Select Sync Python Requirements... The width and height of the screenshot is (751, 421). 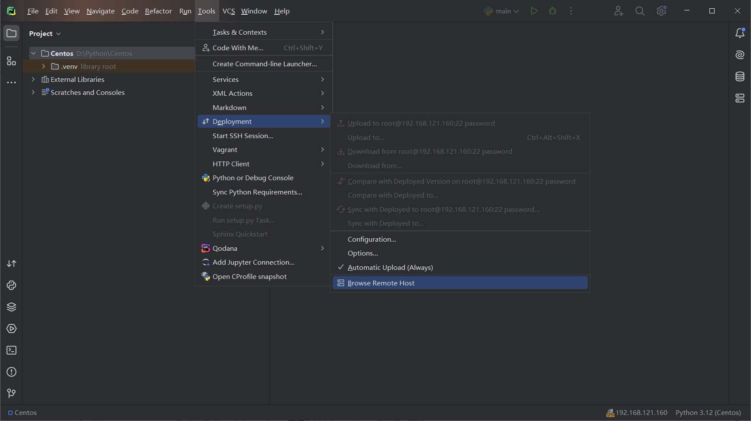(264, 192)
